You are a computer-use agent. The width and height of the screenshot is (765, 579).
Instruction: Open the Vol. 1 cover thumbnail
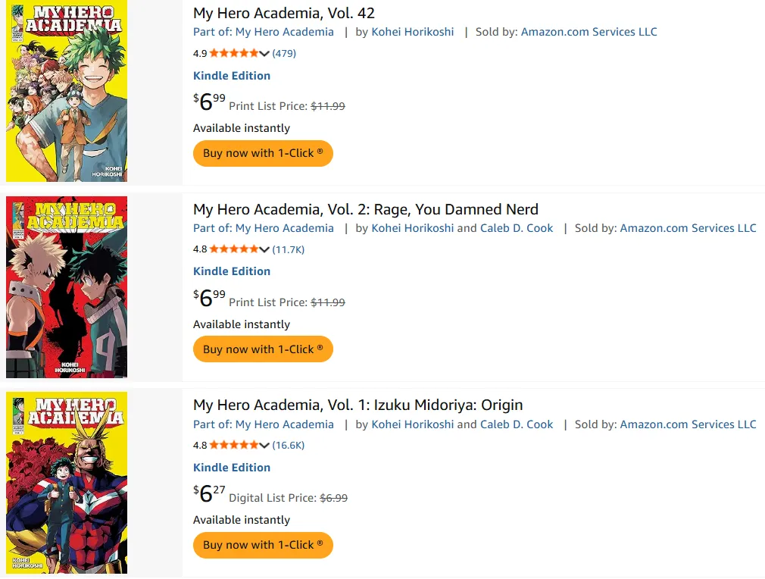[67, 483]
